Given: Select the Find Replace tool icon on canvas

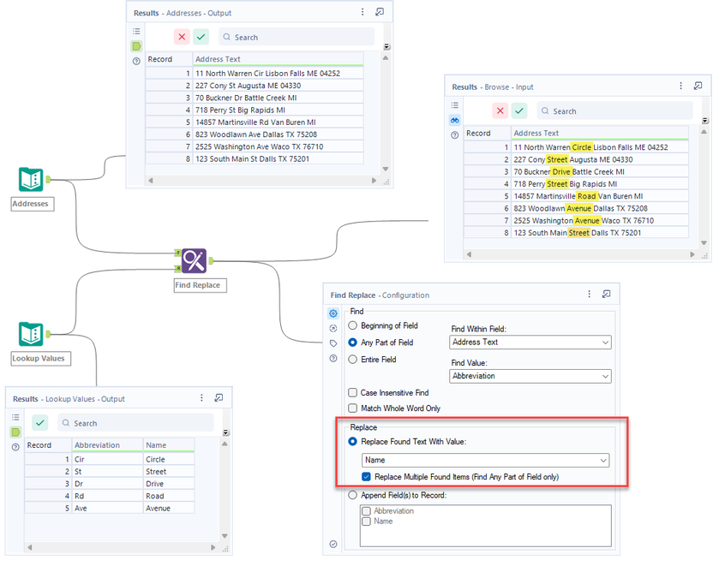Looking at the screenshot, I should point(194,261).
